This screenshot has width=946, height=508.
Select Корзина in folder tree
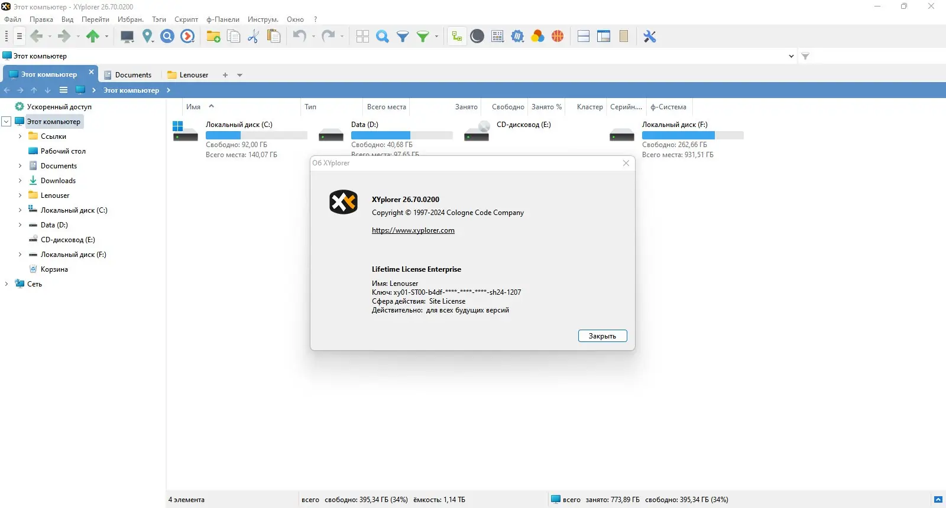tap(54, 269)
